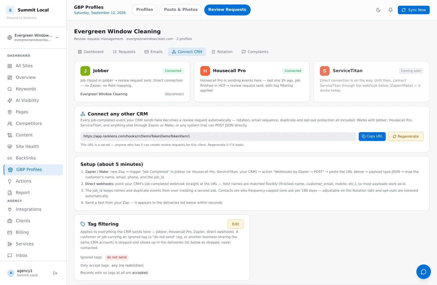
Task: Click the ServiceTitan S logo
Action: tap(325, 71)
